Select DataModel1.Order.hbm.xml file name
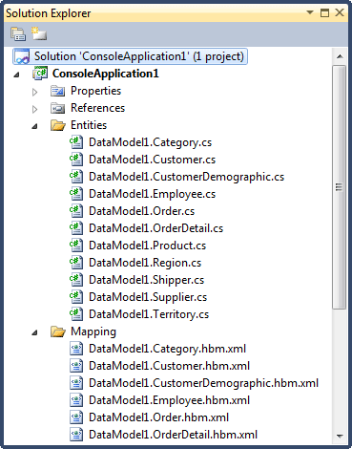352x449 pixels. click(x=158, y=417)
